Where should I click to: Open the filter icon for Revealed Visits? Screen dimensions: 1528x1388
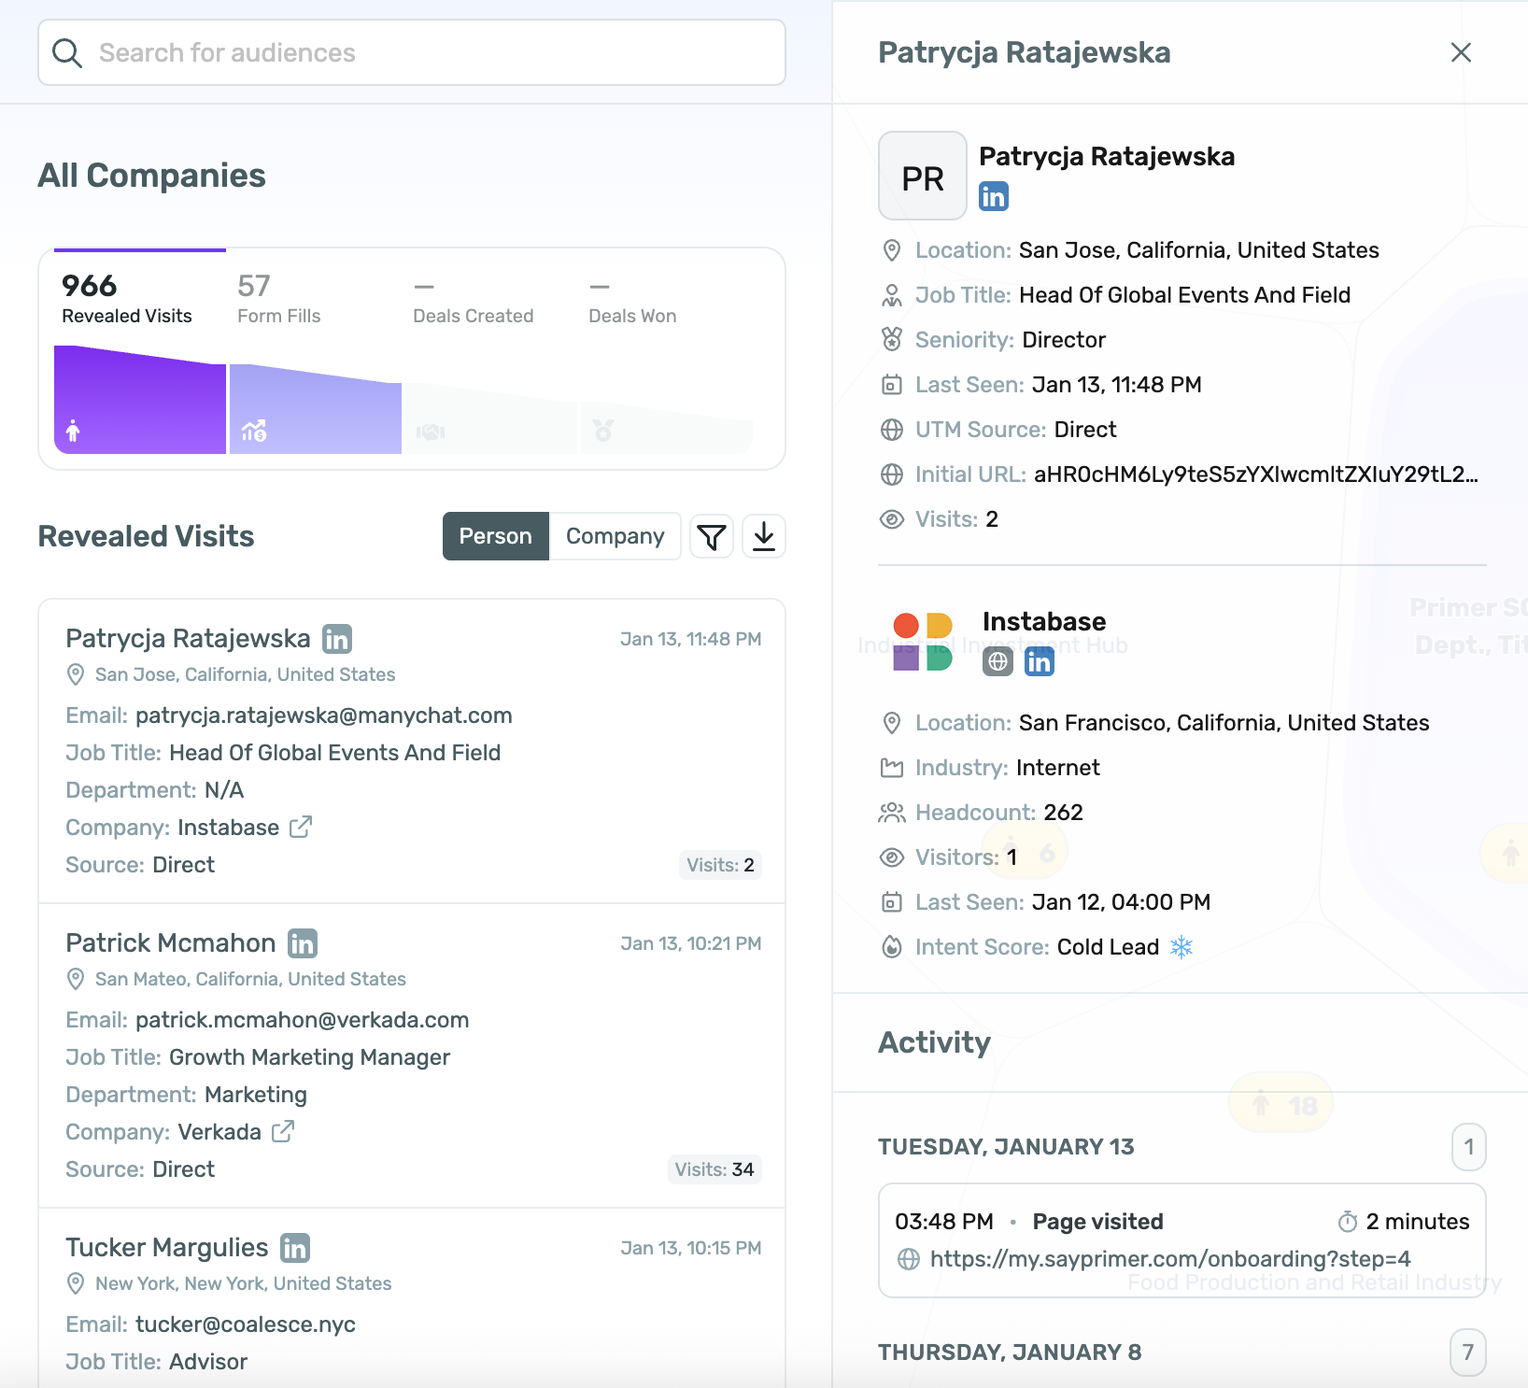[x=712, y=537]
